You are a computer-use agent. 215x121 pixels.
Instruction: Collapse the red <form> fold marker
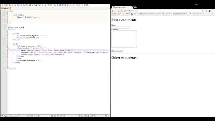(x=8, y=48)
